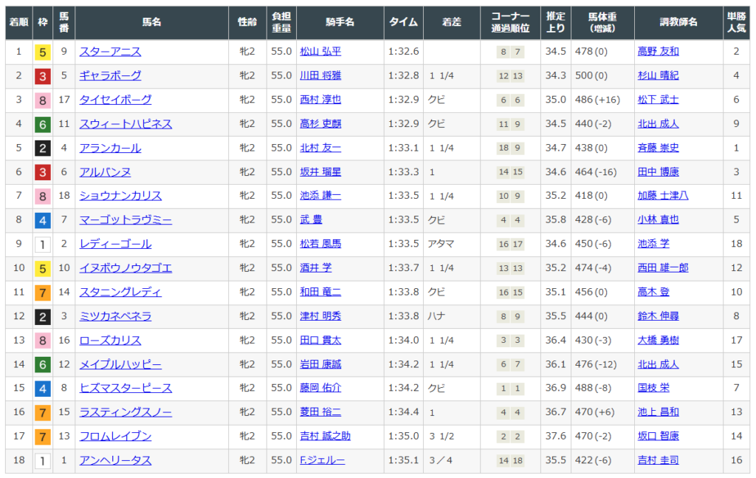Click the タイム column header

click(x=403, y=23)
